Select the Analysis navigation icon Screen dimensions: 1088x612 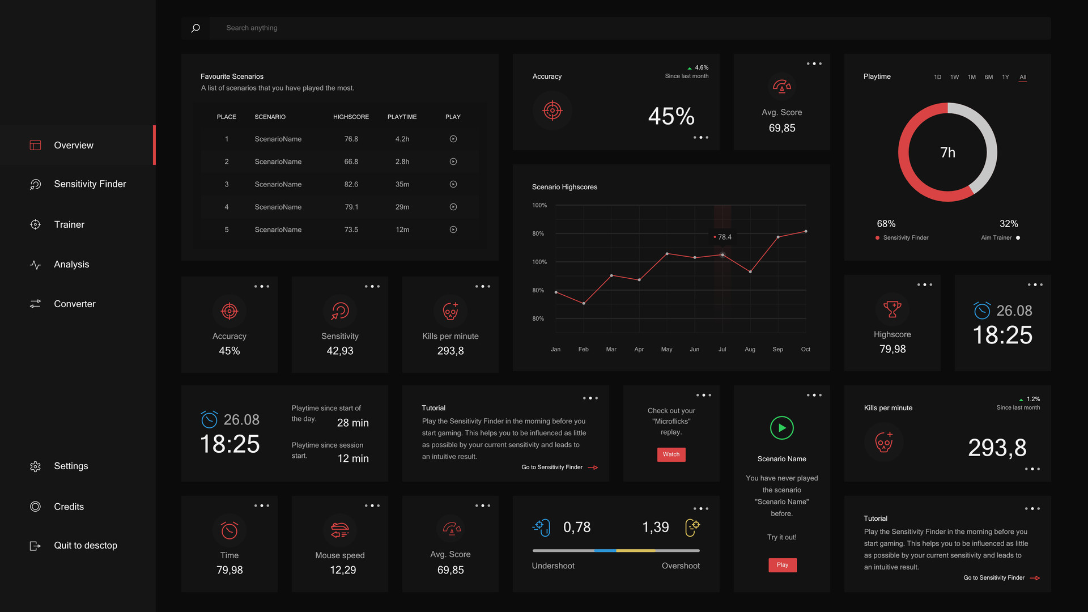36,263
